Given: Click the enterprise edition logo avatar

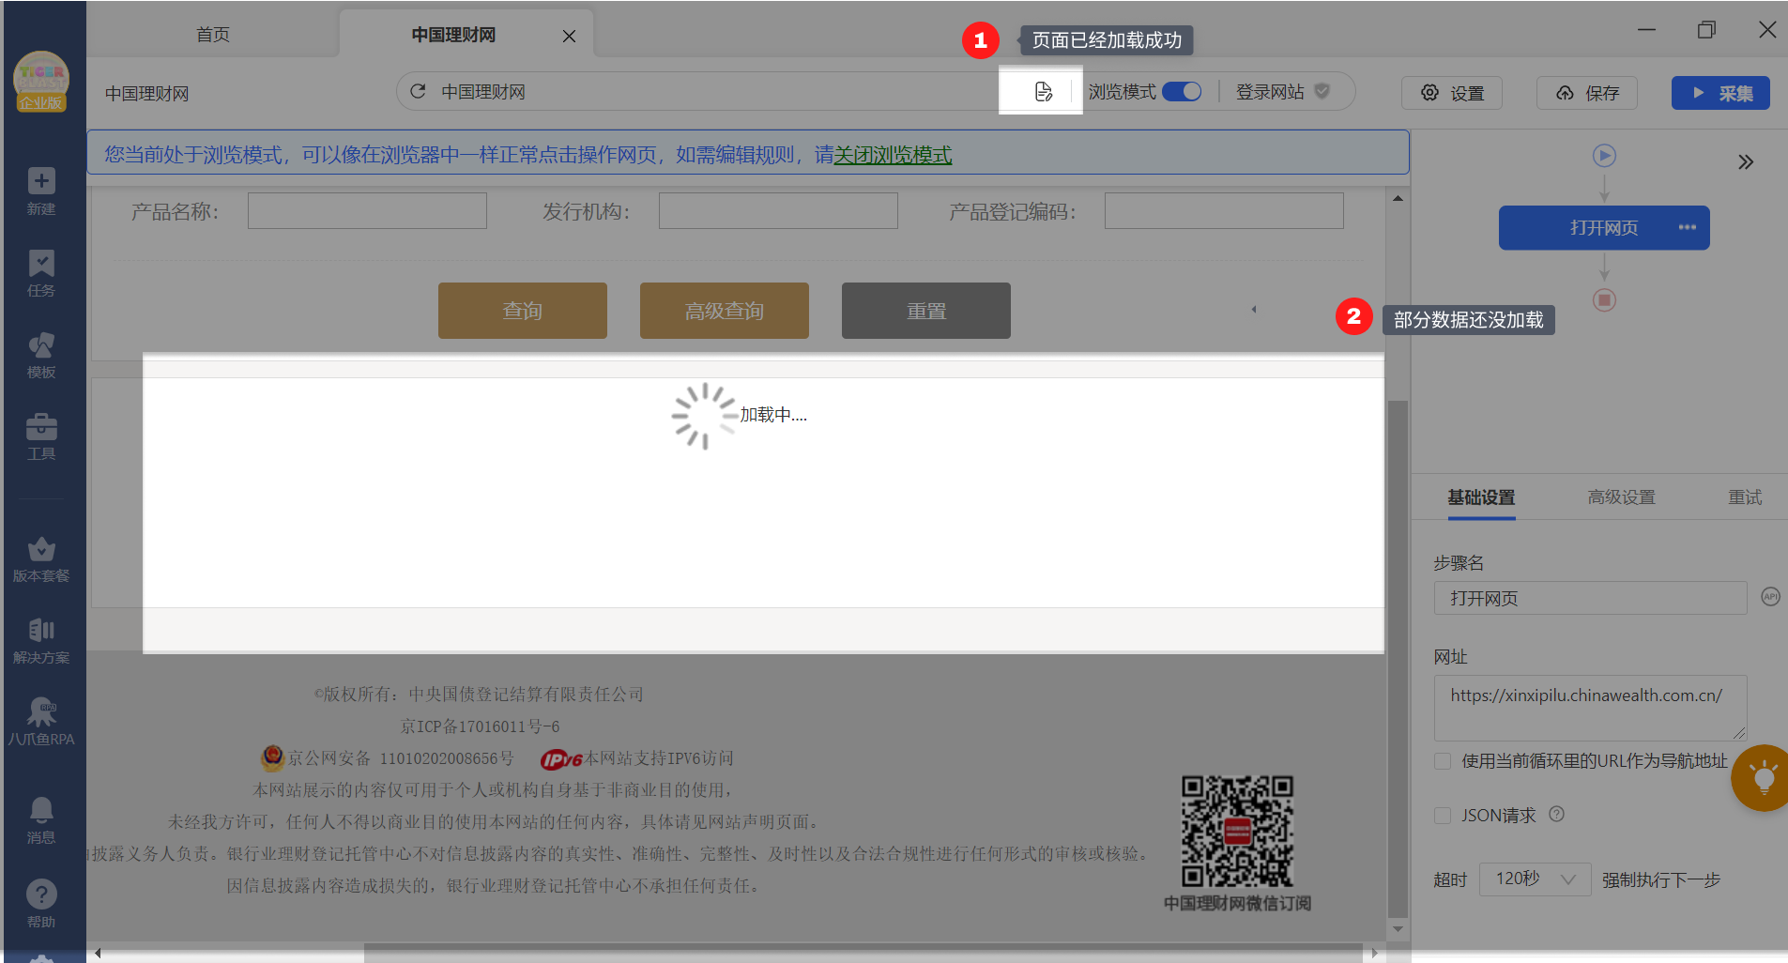Looking at the screenshot, I should (41, 82).
